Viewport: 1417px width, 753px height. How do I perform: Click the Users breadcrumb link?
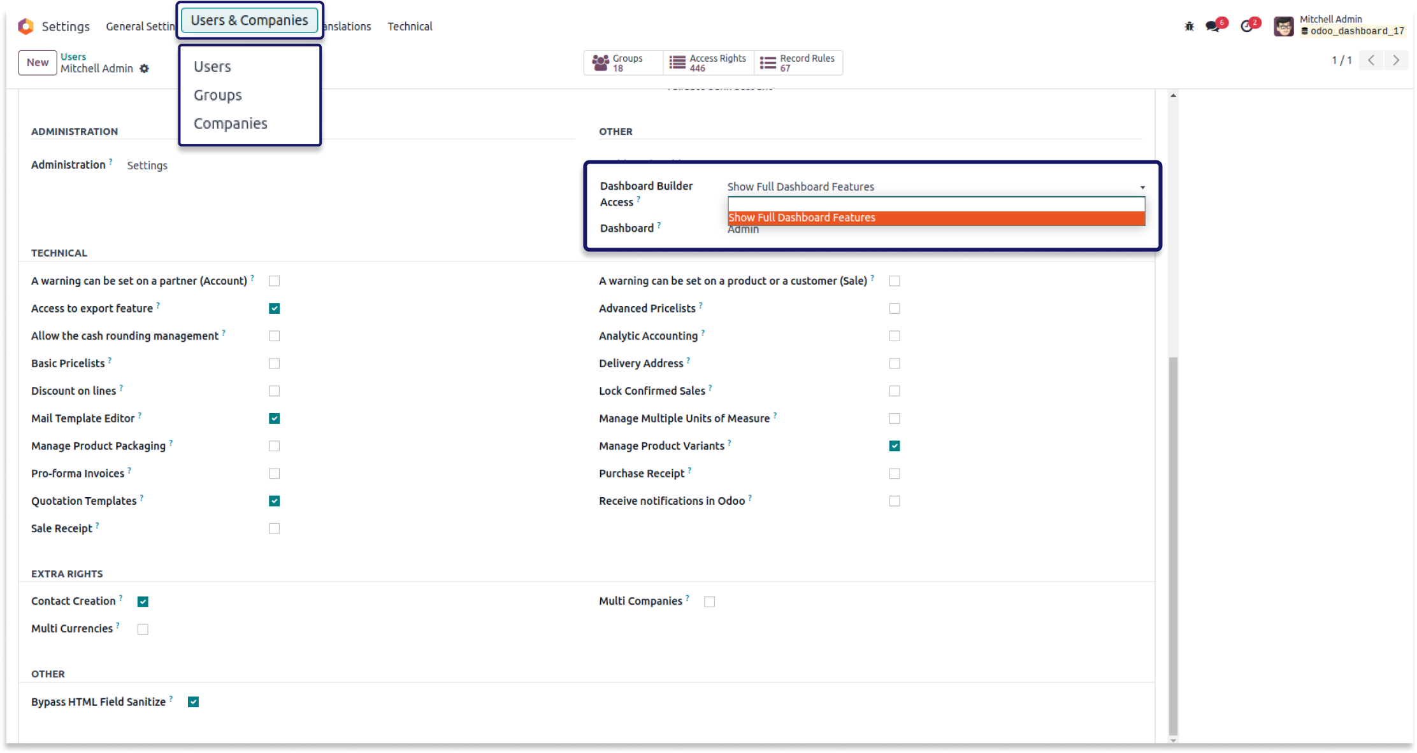tap(73, 56)
